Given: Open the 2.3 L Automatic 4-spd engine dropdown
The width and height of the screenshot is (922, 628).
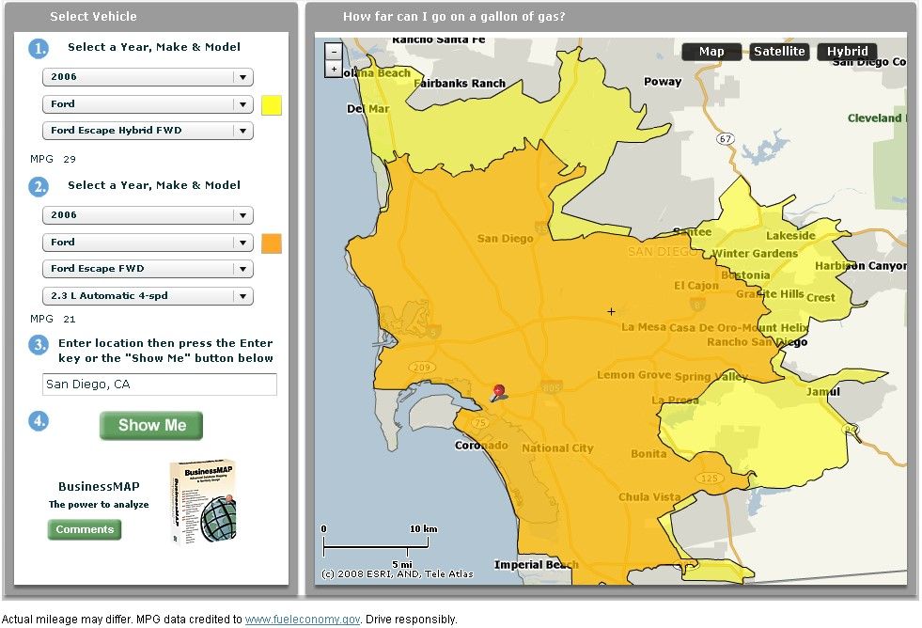Looking at the screenshot, I should point(148,296).
